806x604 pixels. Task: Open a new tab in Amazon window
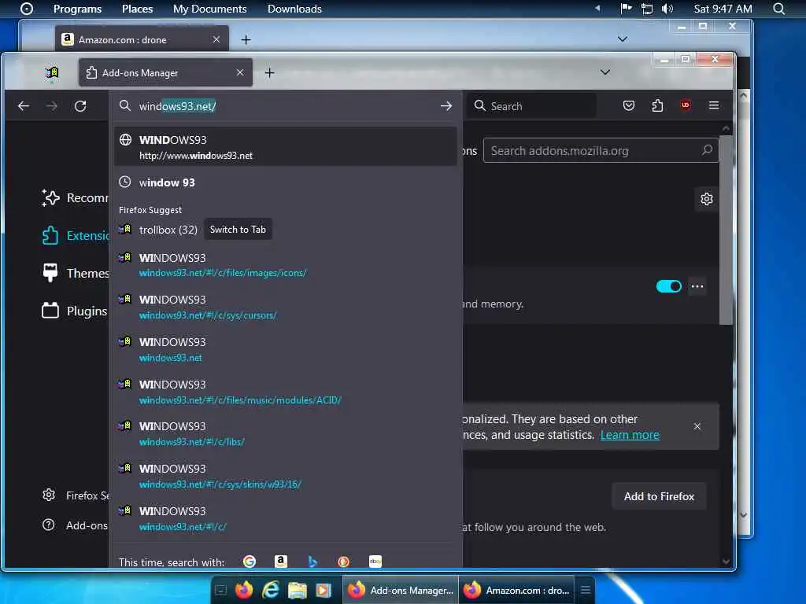tap(246, 39)
